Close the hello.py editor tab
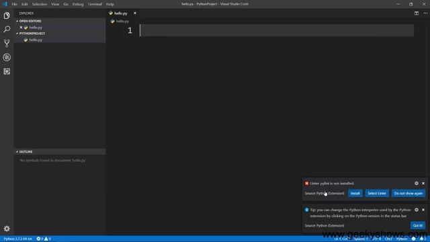Screen dimensions: 430x242 pyautogui.click(x=135, y=13)
